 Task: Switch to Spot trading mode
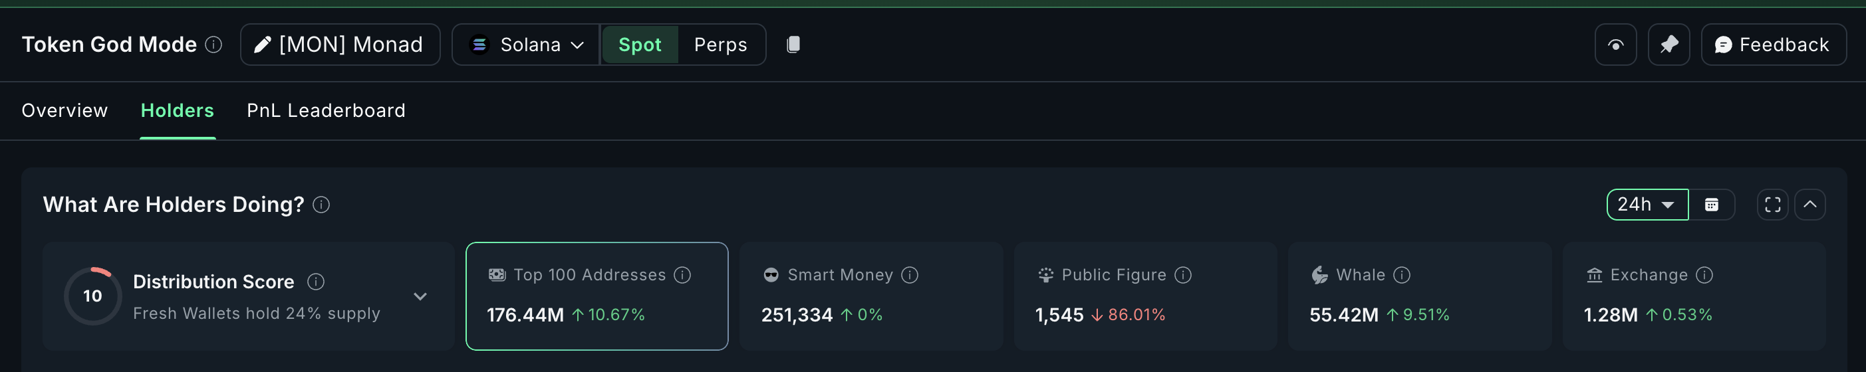pyautogui.click(x=640, y=45)
